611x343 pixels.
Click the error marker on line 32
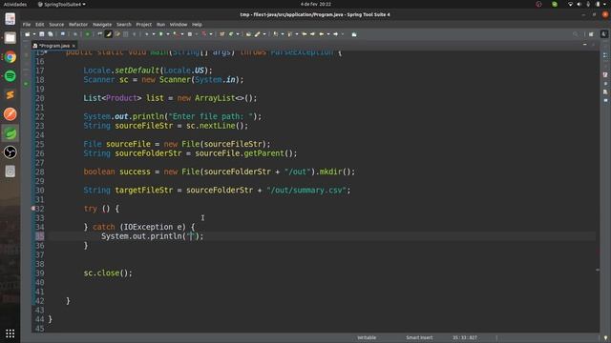point(33,209)
